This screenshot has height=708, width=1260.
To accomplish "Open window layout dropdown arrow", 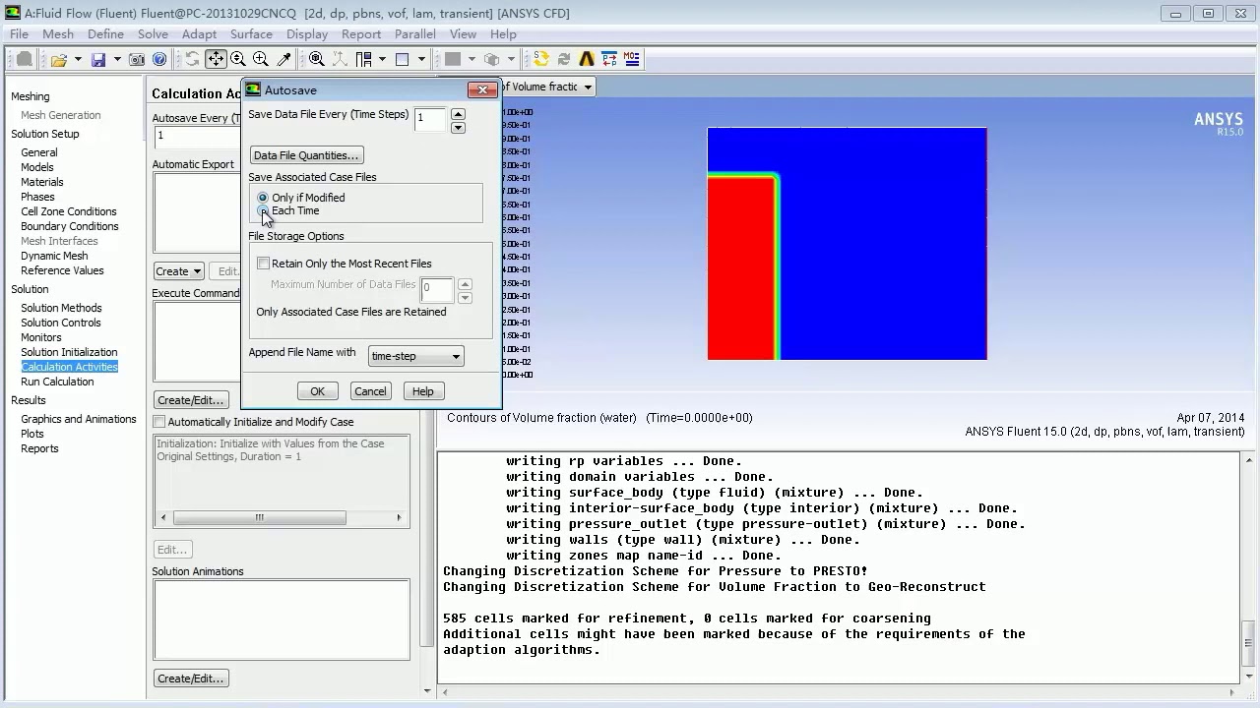I will (382, 59).
